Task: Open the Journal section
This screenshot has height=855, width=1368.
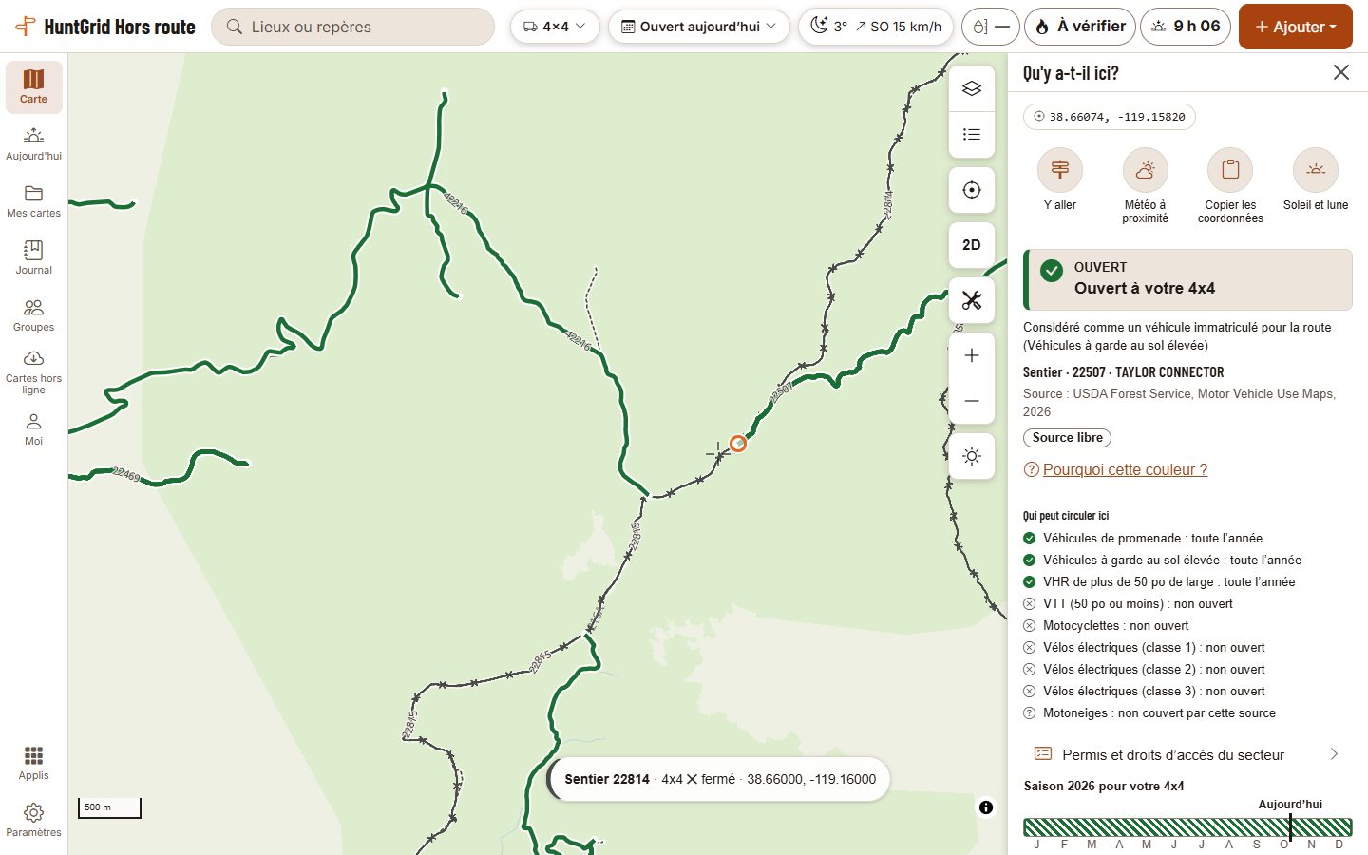Action: click(x=34, y=258)
